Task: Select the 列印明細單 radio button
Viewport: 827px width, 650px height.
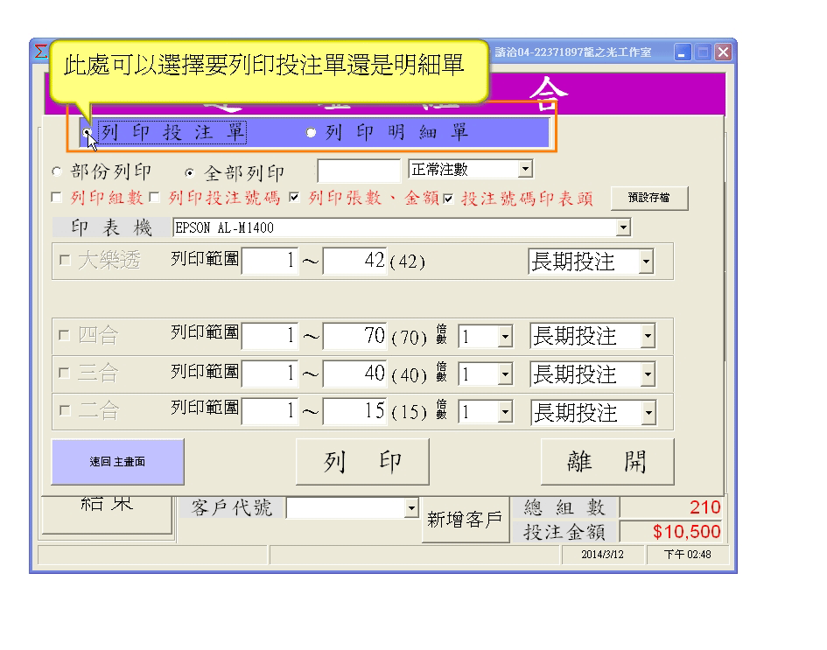Action: pyautogui.click(x=312, y=132)
